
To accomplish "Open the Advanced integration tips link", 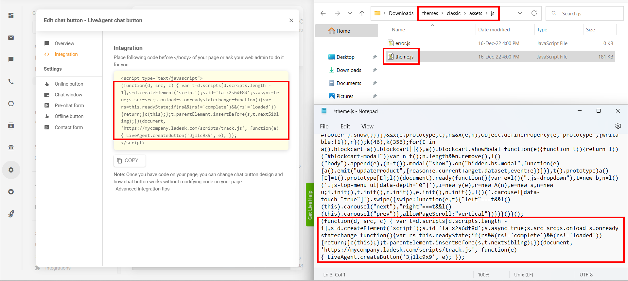I will (142, 189).
